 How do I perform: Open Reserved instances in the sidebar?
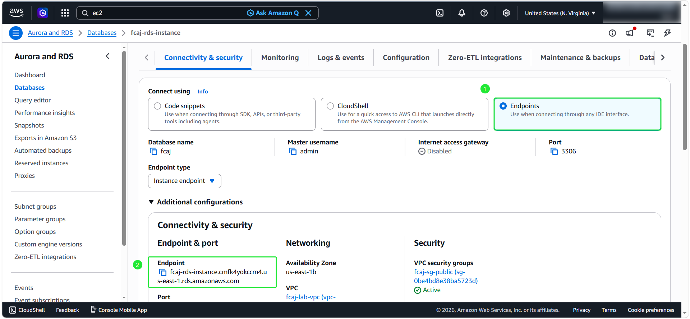coord(41,163)
